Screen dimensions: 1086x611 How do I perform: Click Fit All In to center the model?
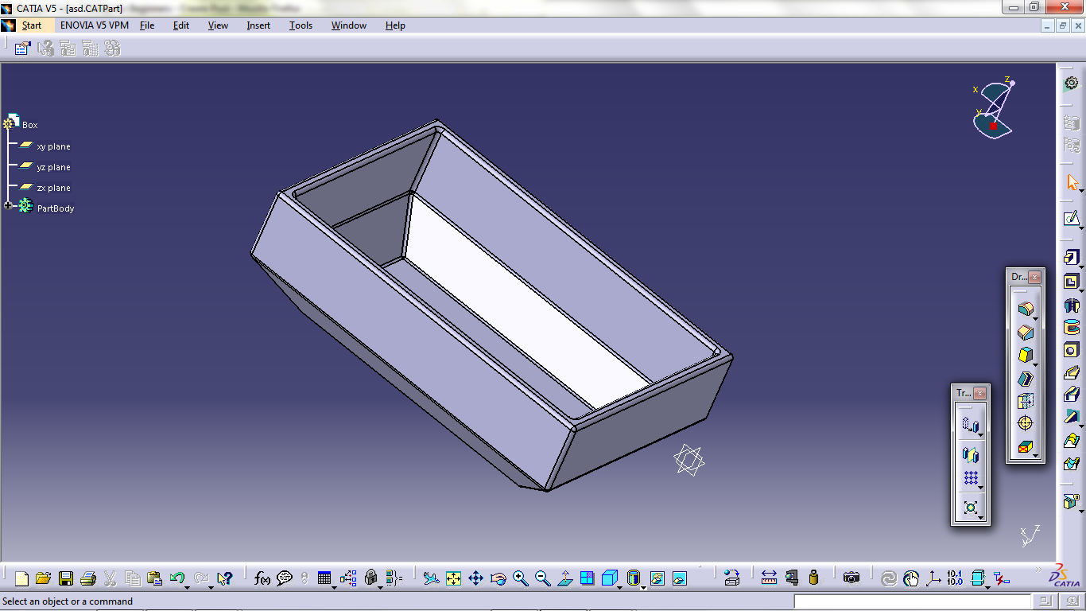[x=455, y=578]
